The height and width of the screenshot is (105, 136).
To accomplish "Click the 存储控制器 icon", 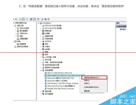I will tap(43, 39).
